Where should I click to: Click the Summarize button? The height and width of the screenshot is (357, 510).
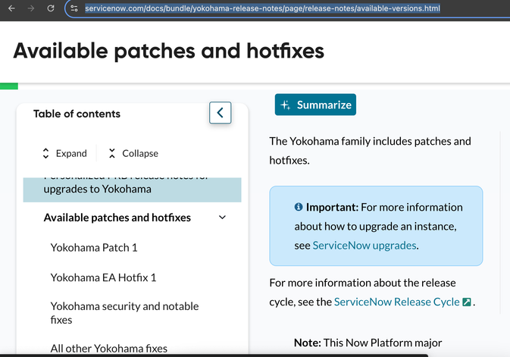click(315, 105)
